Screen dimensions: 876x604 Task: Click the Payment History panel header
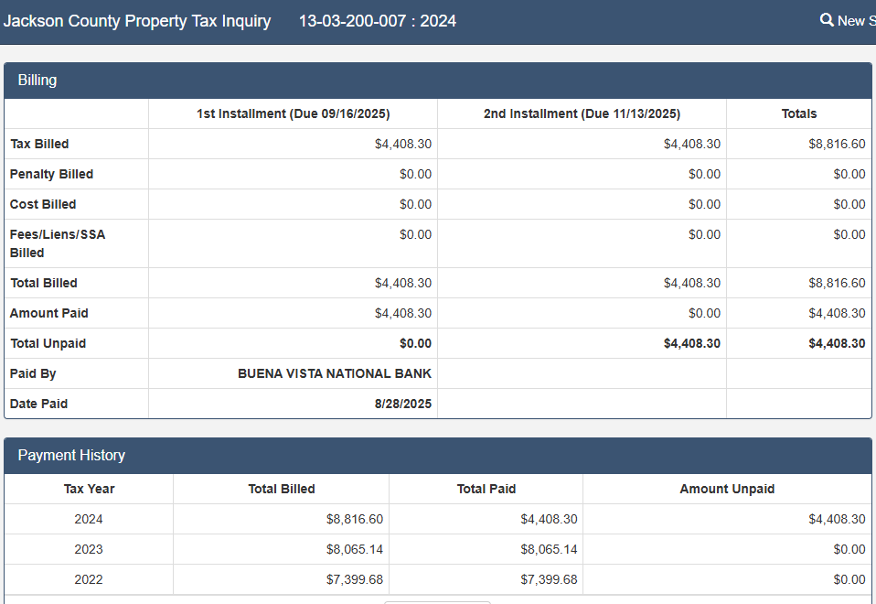point(71,456)
